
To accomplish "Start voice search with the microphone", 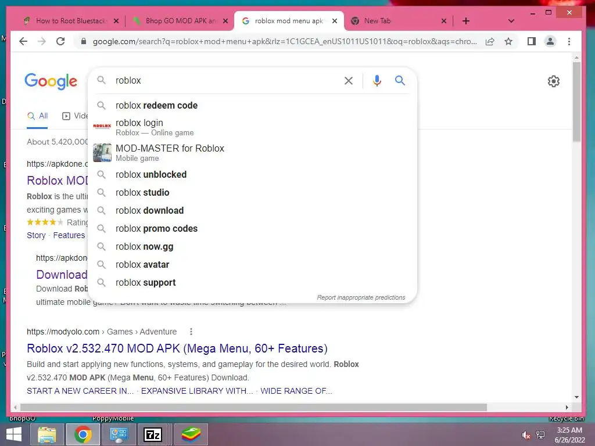I will click(377, 80).
